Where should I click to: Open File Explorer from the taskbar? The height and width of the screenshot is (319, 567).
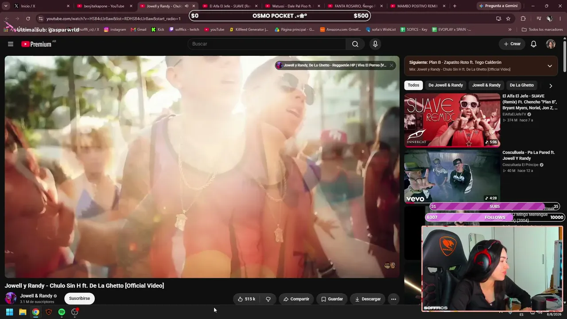(x=23, y=312)
